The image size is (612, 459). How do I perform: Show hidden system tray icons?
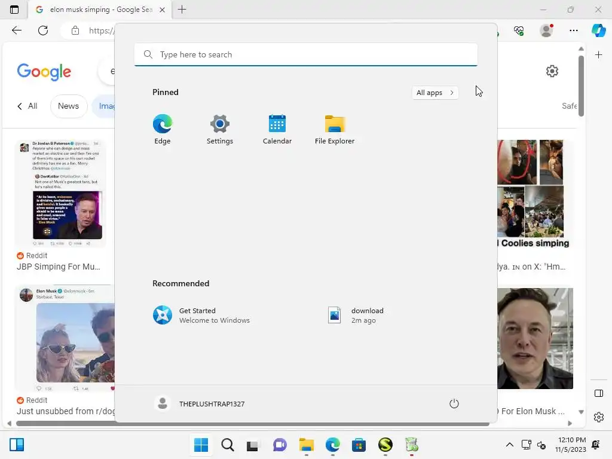point(509,445)
